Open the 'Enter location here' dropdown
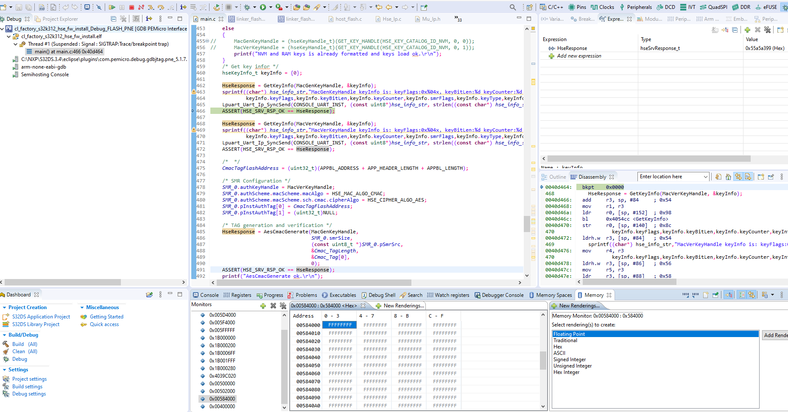The height and width of the screenshot is (412, 788). pos(706,177)
